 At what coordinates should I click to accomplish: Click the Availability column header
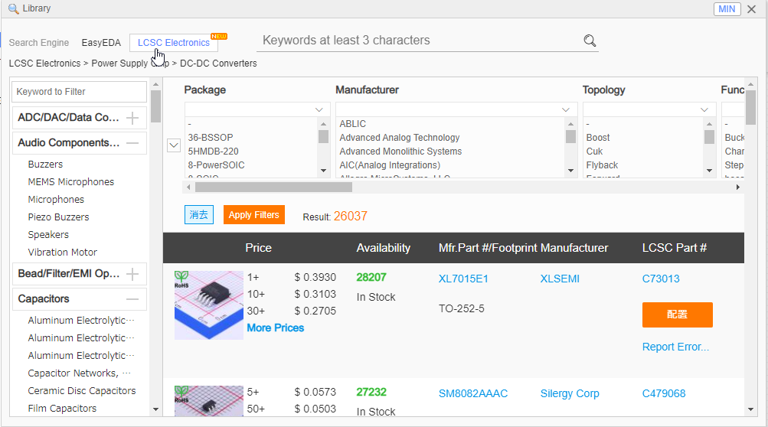point(384,248)
